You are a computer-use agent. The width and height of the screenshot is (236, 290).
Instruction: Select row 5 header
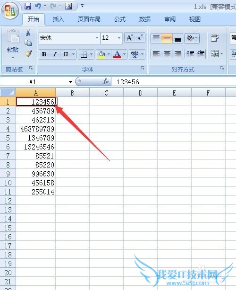8,138
